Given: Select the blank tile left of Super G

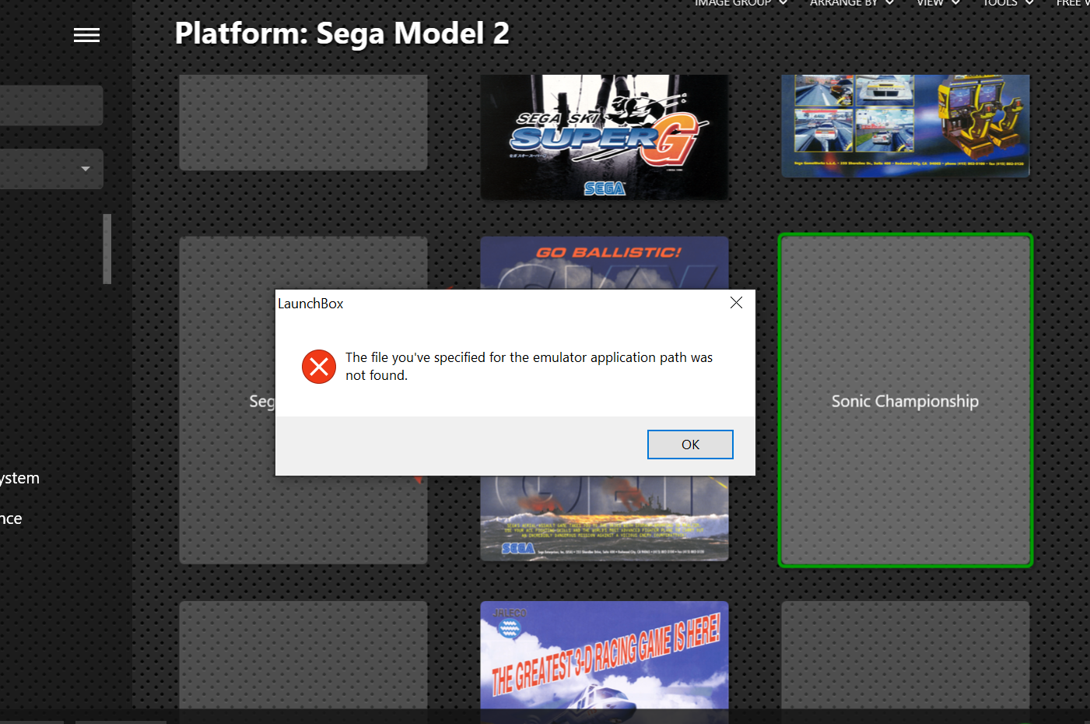Looking at the screenshot, I should click(x=303, y=122).
